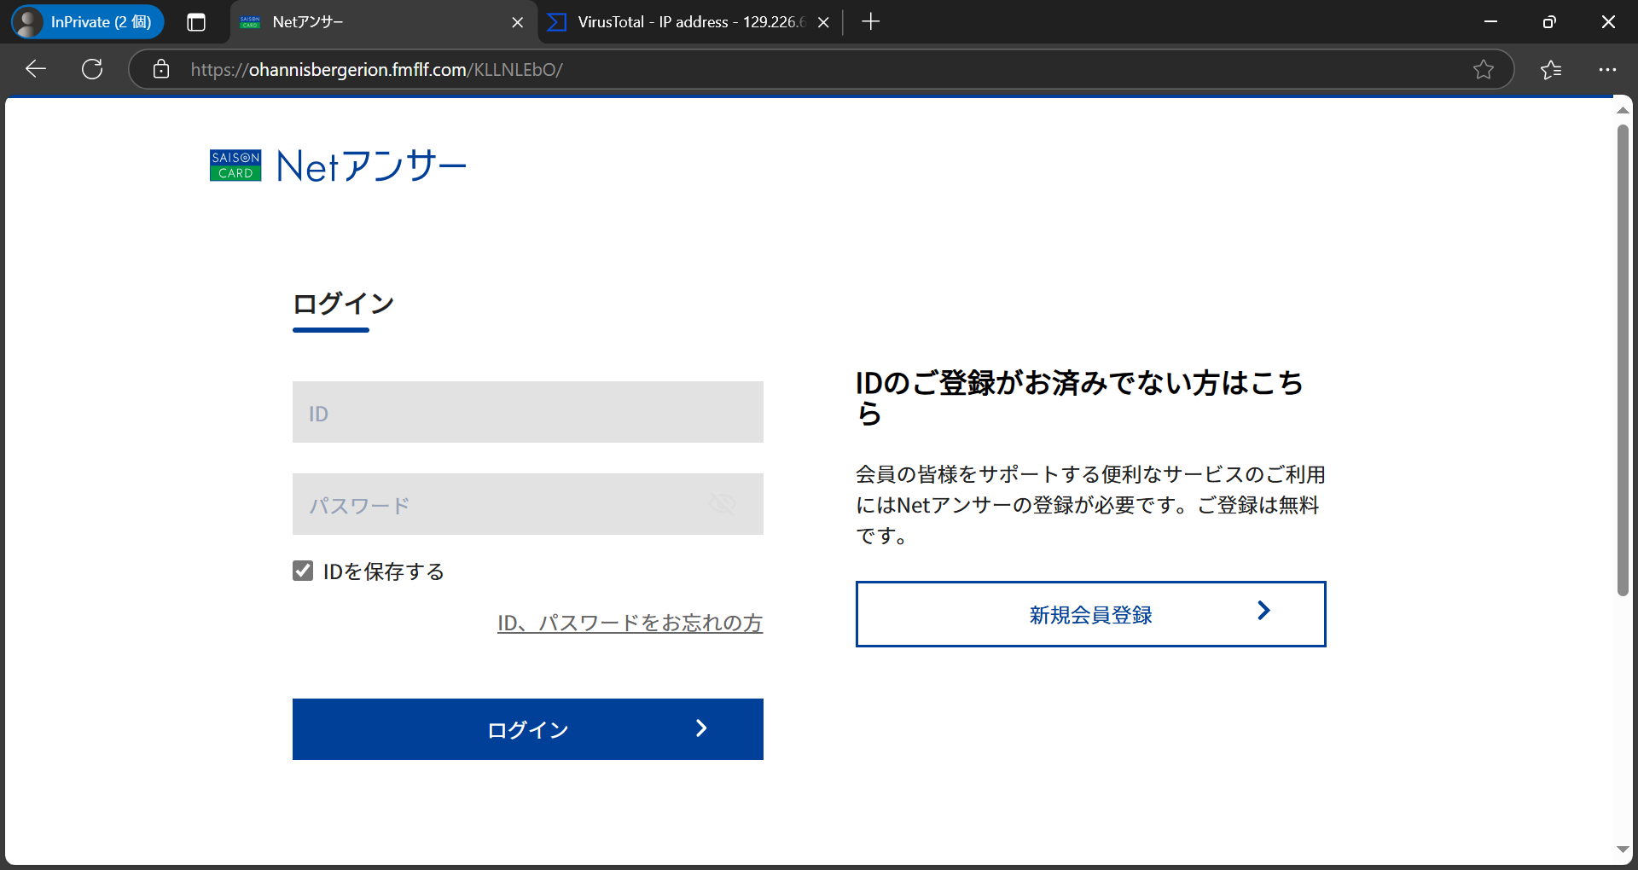
Task: Switch to the VirusTotal IP address tab
Action: tap(689, 22)
